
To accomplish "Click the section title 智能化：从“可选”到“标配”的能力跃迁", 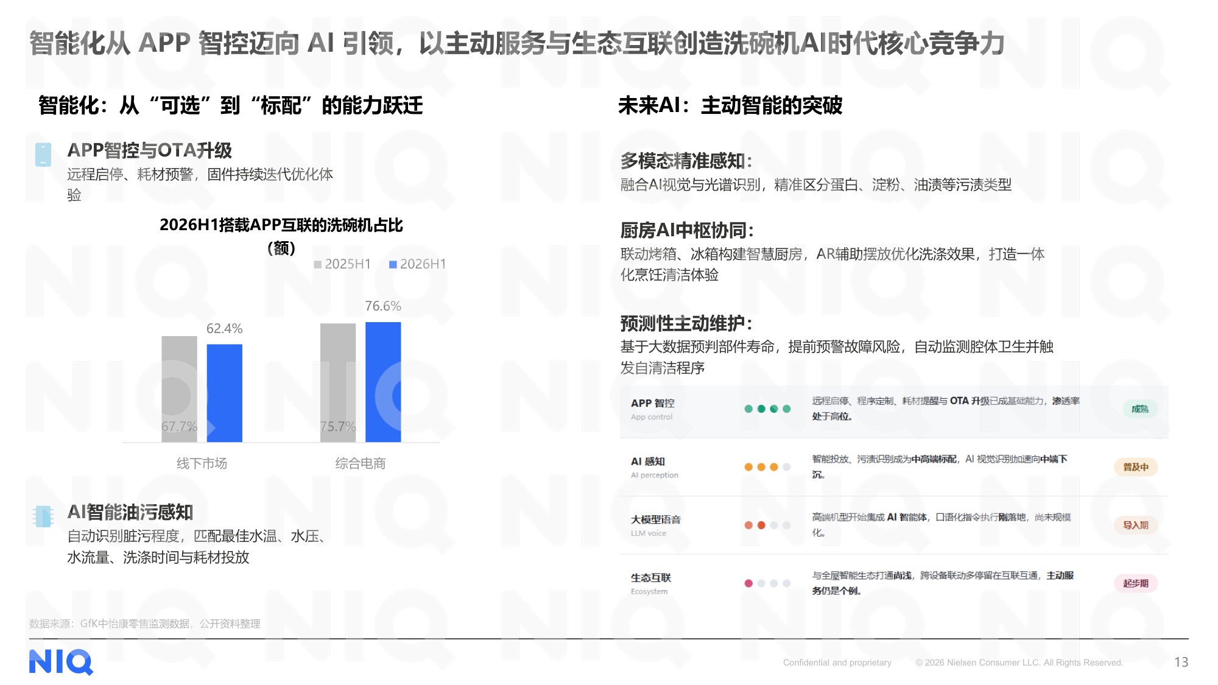I will pos(231,105).
